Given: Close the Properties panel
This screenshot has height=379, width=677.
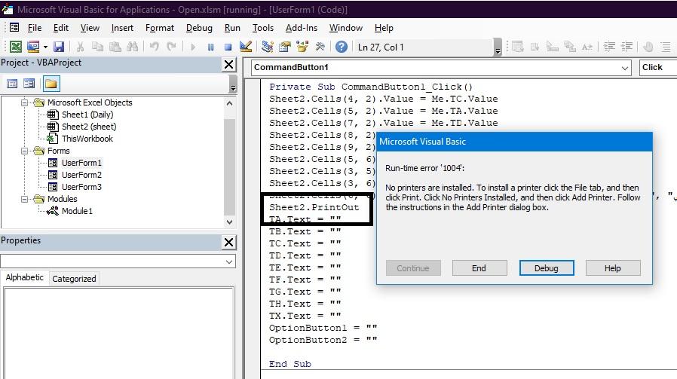Looking at the screenshot, I should pyautogui.click(x=229, y=242).
